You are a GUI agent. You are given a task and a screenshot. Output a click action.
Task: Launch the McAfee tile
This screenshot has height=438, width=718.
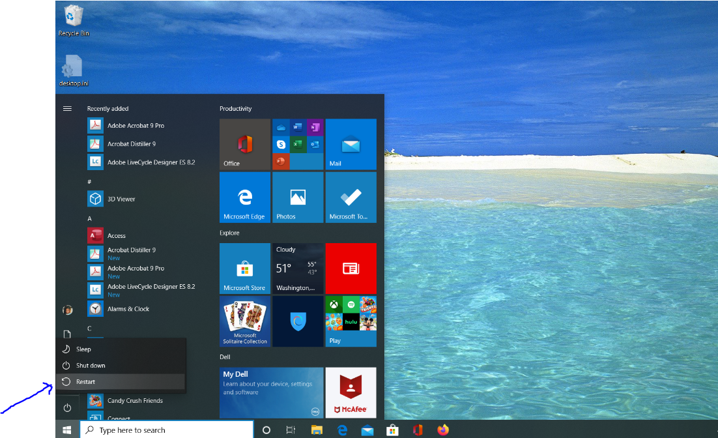[x=351, y=392]
